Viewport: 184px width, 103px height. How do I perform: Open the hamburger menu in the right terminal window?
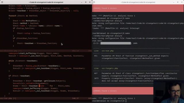click(94, 2)
